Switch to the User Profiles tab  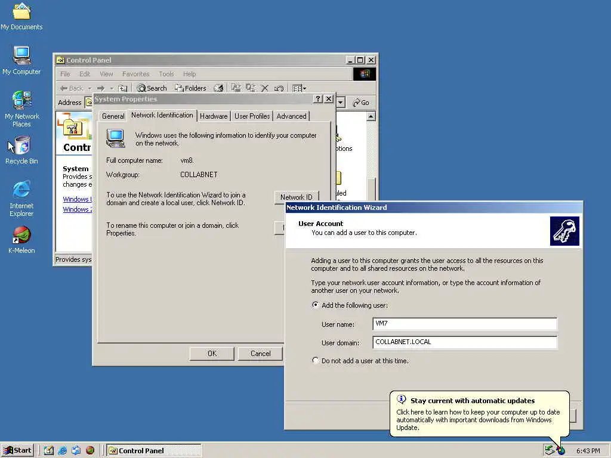click(252, 116)
